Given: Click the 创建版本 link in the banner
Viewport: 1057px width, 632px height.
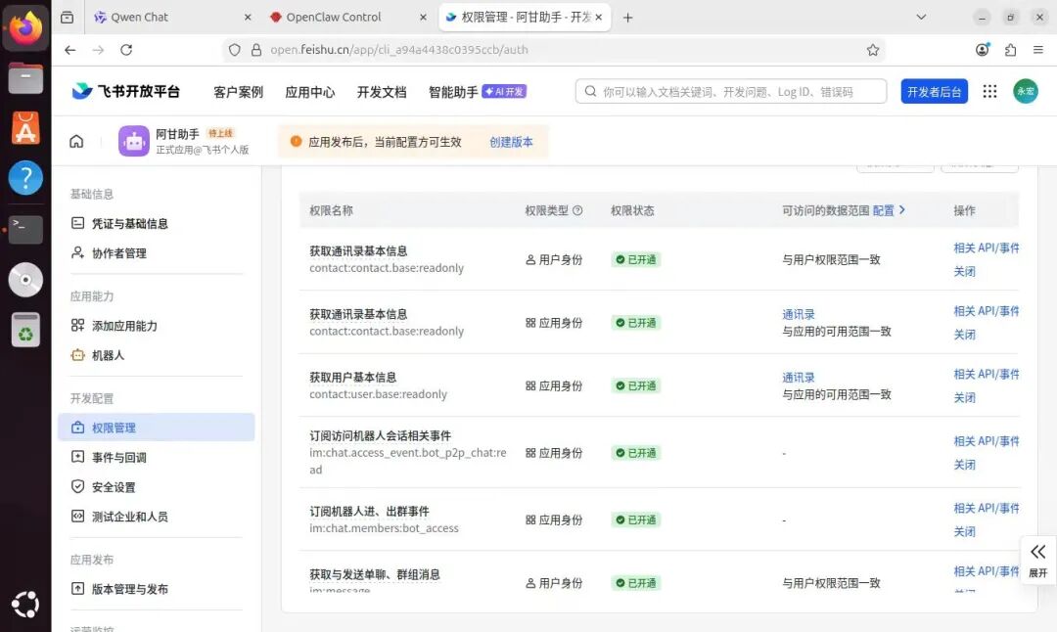Looking at the screenshot, I should click(511, 141).
